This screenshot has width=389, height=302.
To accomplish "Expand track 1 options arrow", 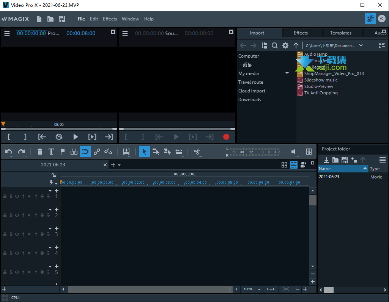I will 50,191.
